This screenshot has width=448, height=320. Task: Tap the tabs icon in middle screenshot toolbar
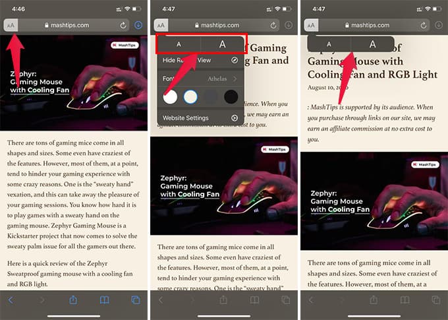pos(286,300)
